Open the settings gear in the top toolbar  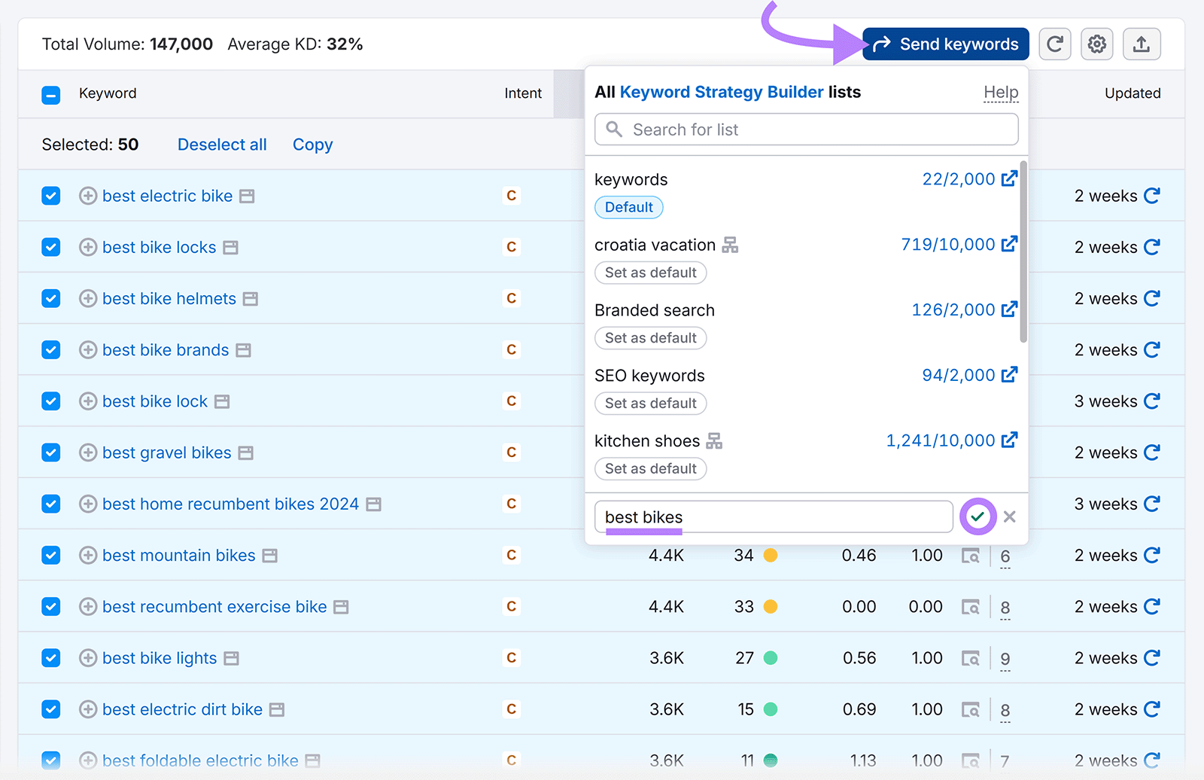point(1096,44)
